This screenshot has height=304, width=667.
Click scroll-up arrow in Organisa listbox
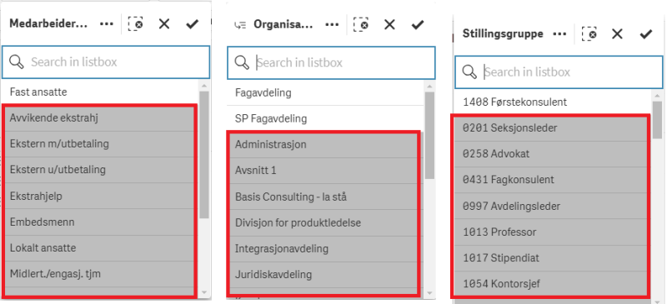point(429,87)
